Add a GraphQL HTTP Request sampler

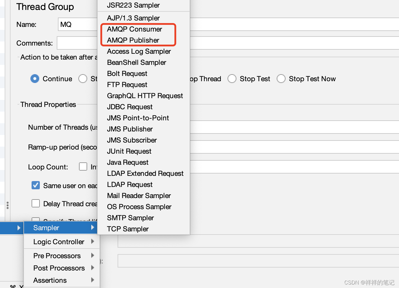[x=145, y=96]
